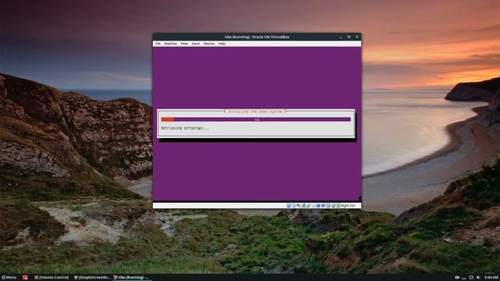Switch to the SimpleScreenRecorder taskbar window
This screenshot has width=500, height=281.
(x=92, y=278)
